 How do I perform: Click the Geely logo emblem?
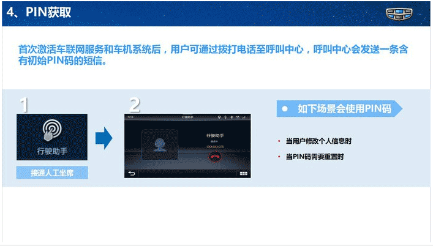point(399,14)
